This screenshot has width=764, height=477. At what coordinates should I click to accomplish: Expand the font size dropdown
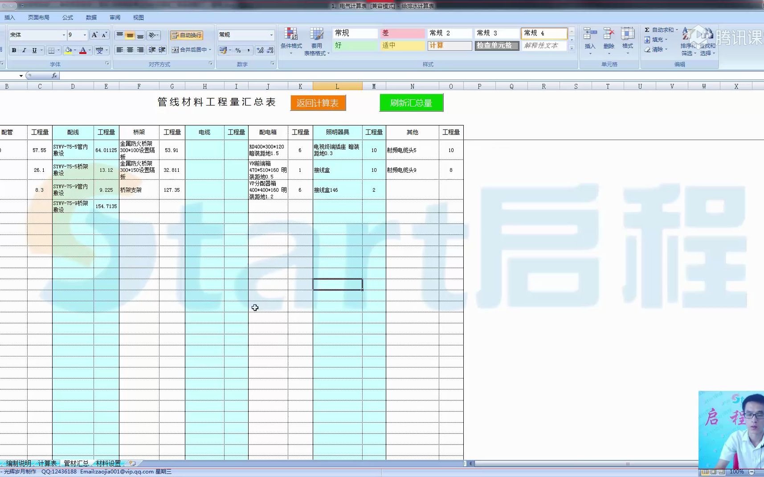coord(84,35)
